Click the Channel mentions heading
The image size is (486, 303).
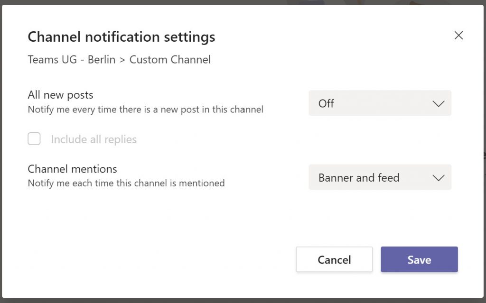72,169
